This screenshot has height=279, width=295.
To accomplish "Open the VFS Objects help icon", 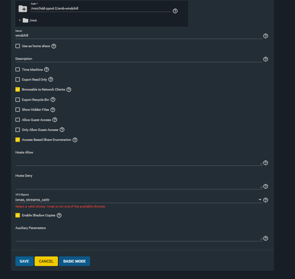I will click(266, 200).
